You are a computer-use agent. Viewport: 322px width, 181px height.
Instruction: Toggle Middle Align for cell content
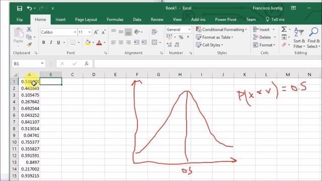(121, 32)
